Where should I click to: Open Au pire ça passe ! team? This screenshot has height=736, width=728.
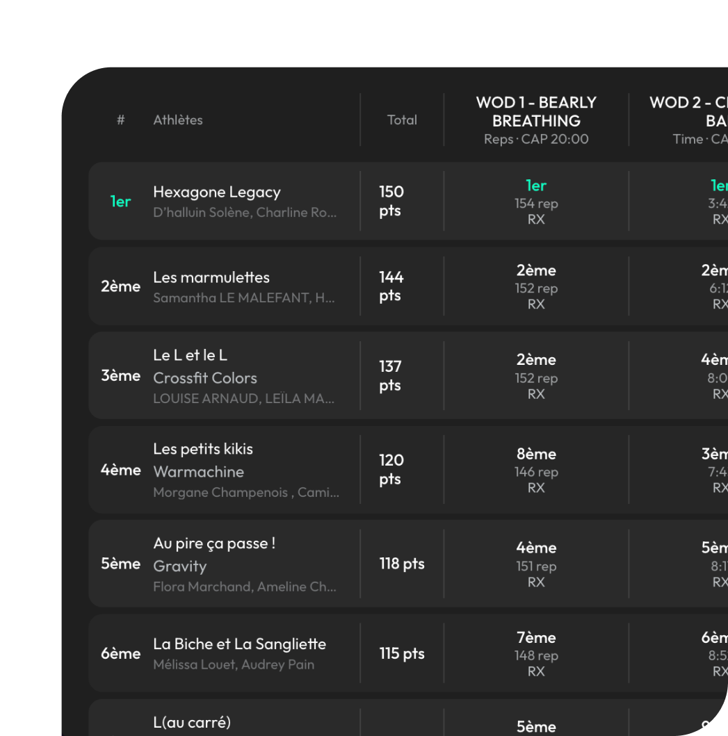click(408, 563)
